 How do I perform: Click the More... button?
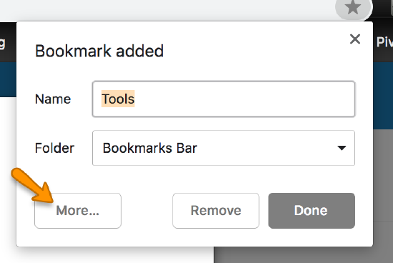click(78, 211)
